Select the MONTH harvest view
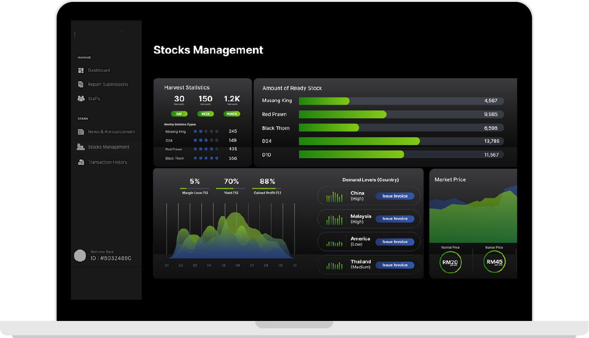589x338 pixels. coord(232,114)
